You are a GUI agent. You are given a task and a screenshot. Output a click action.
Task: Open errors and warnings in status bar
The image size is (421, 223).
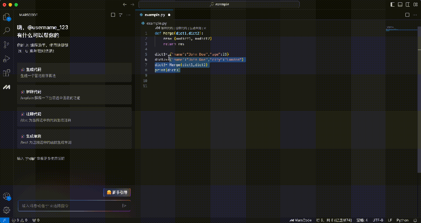(19, 220)
